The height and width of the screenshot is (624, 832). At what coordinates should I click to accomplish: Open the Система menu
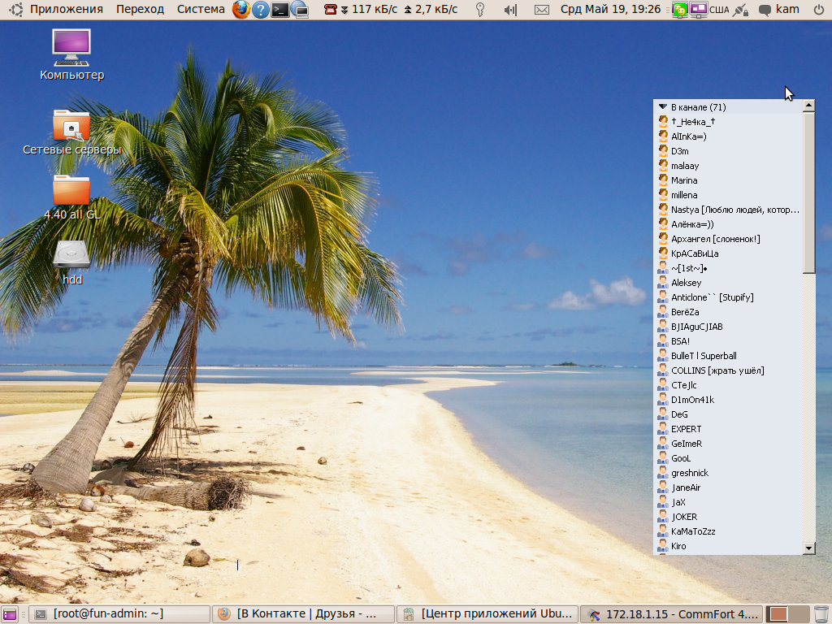(201, 10)
